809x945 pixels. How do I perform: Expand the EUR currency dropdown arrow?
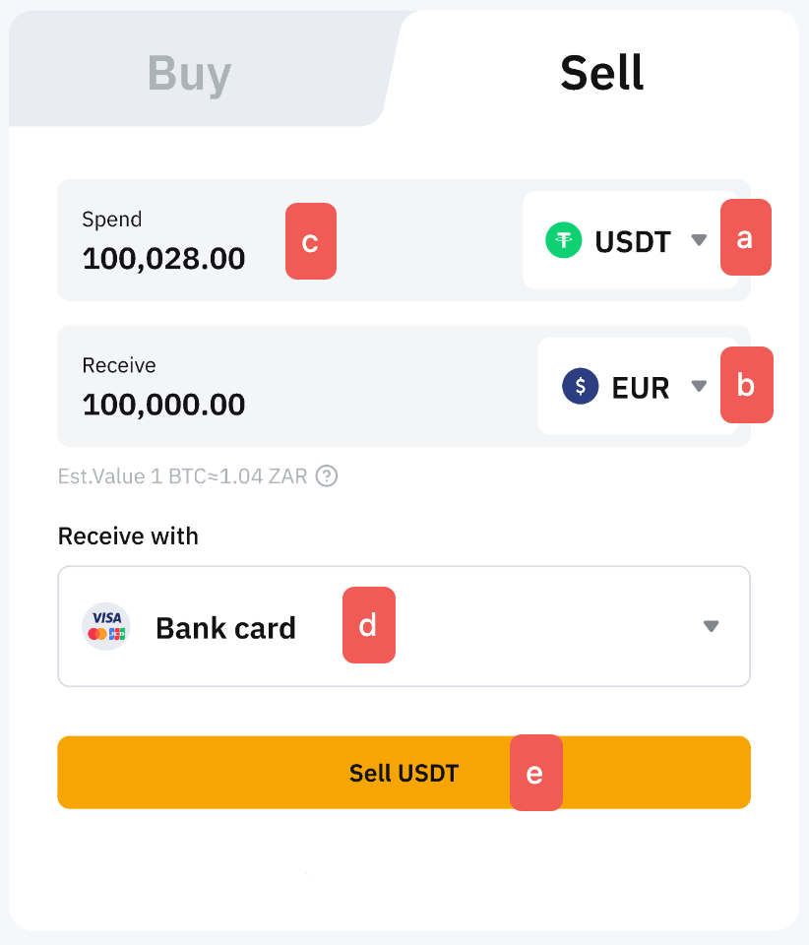pyautogui.click(x=699, y=387)
